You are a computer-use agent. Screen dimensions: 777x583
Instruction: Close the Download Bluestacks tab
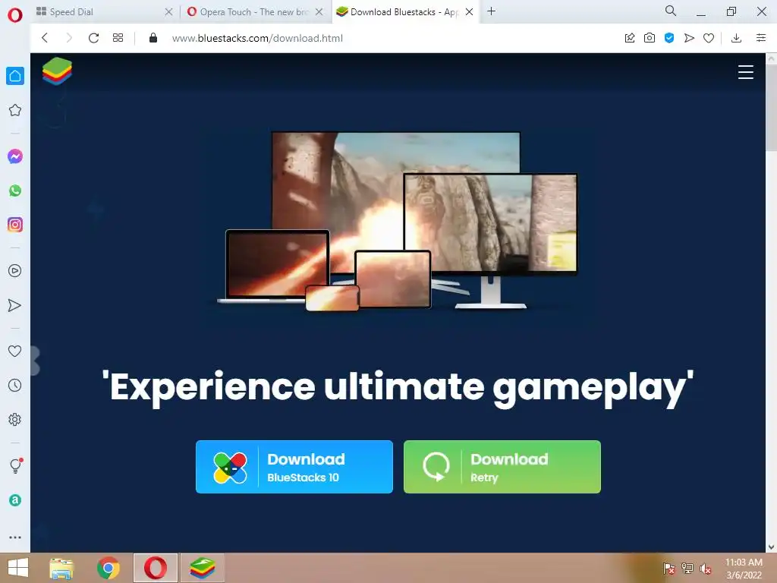[469, 12]
